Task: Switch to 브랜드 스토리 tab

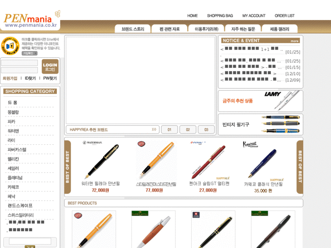Action: pos(133,29)
